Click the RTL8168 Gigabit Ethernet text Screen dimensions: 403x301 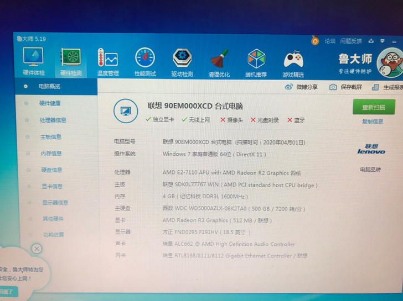click(x=235, y=256)
